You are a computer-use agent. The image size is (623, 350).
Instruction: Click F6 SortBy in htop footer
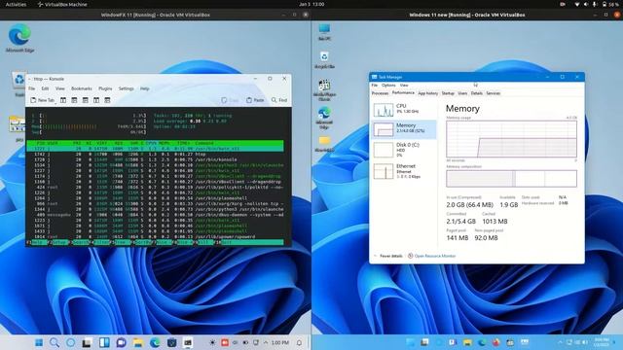(x=144, y=242)
